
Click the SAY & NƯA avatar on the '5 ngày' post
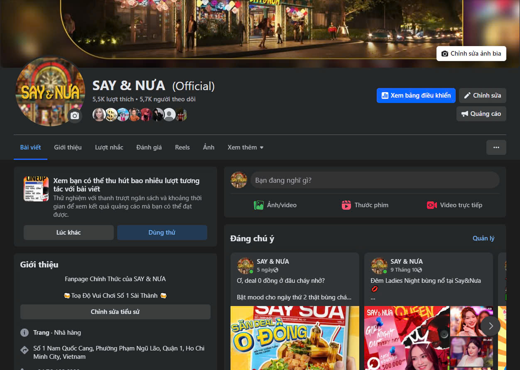click(x=245, y=266)
